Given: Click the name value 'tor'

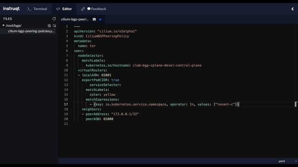Looking at the screenshot, I should 93,46.
